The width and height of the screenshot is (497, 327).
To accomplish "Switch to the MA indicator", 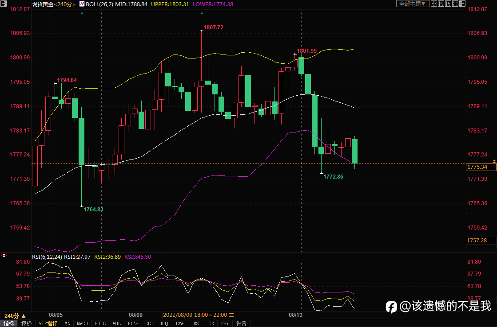I will [x=67, y=323].
